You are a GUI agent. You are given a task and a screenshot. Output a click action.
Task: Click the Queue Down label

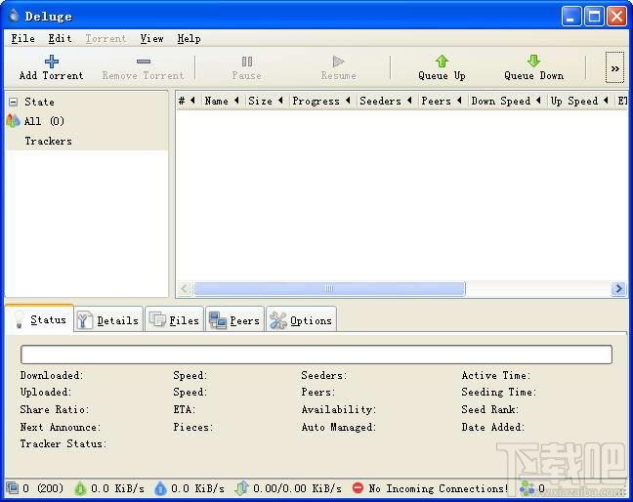533,76
